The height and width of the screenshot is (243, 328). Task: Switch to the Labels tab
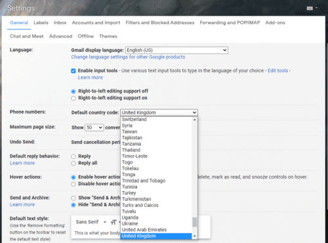[41, 22]
